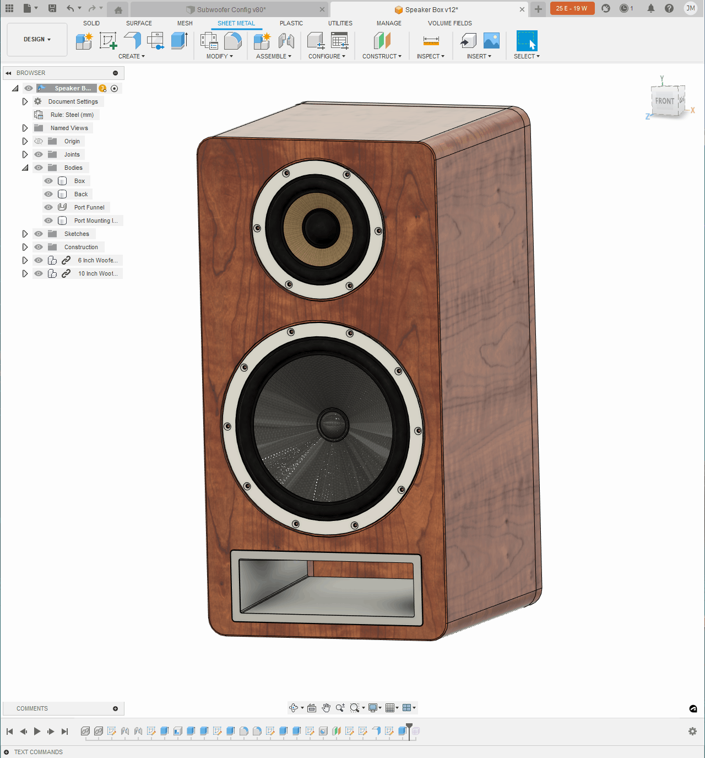Open the timeline settings gear
The width and height of the screenshot is (705, 758).
pos(692,731)
